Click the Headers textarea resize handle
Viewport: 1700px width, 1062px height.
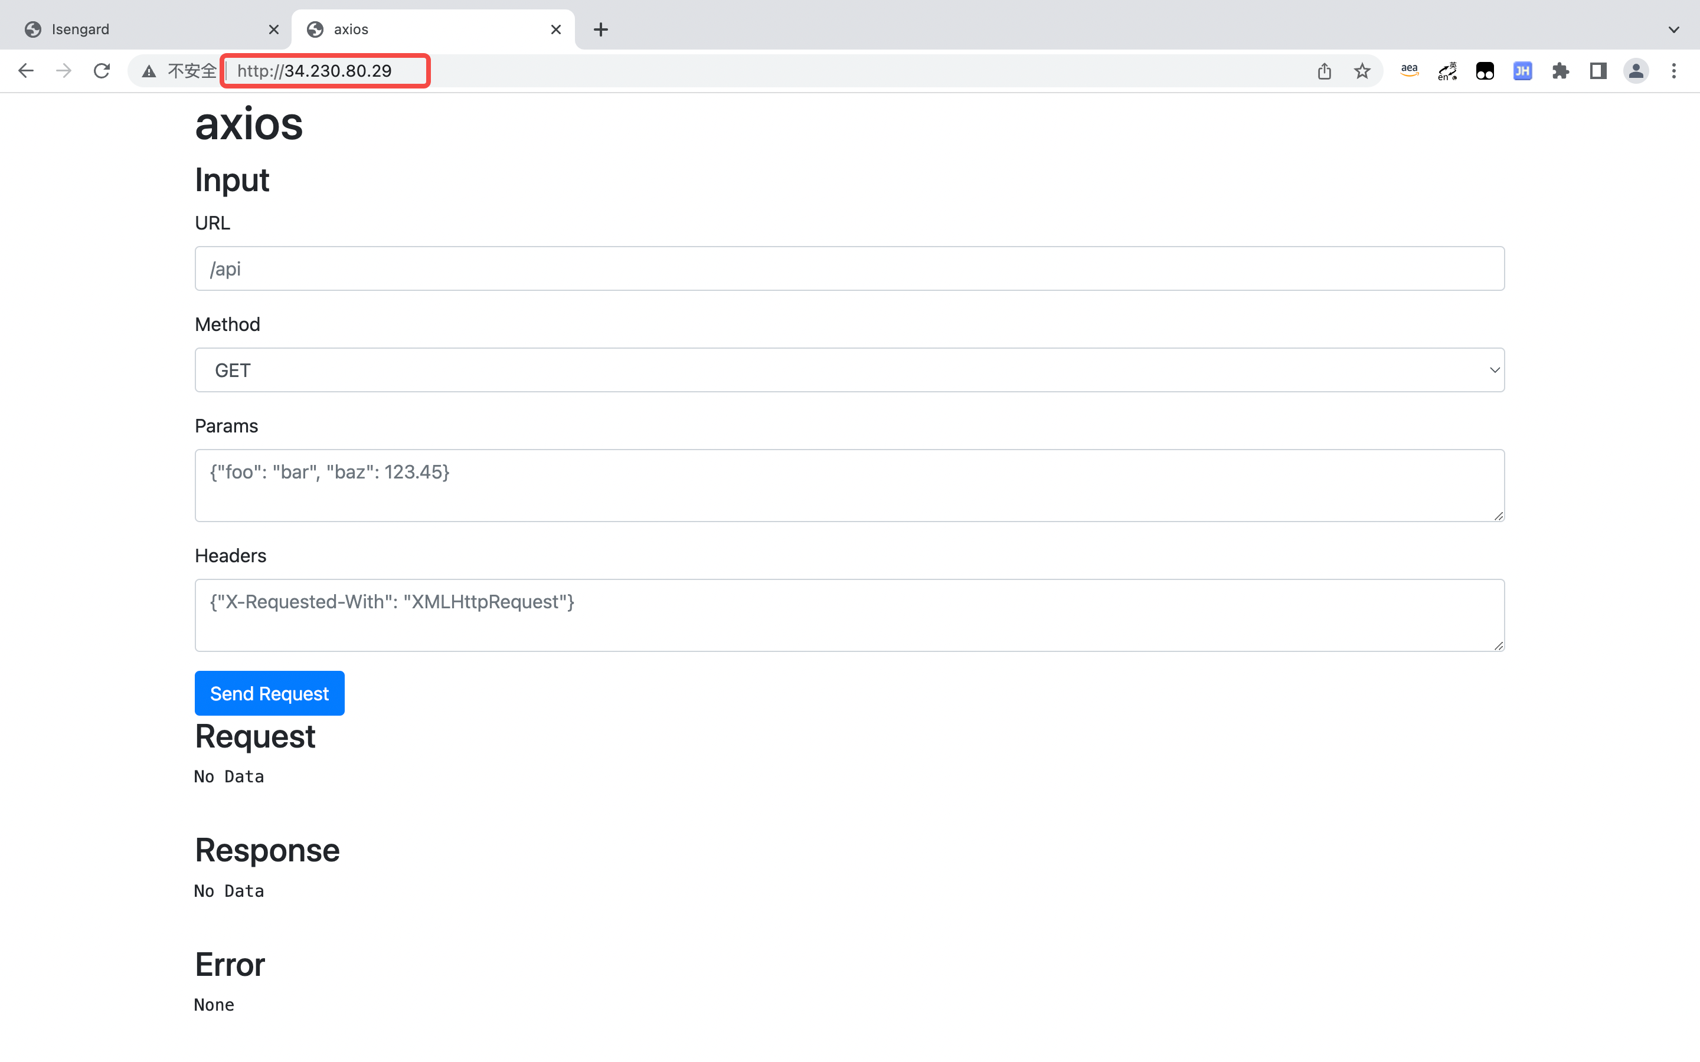[1498, 646]
